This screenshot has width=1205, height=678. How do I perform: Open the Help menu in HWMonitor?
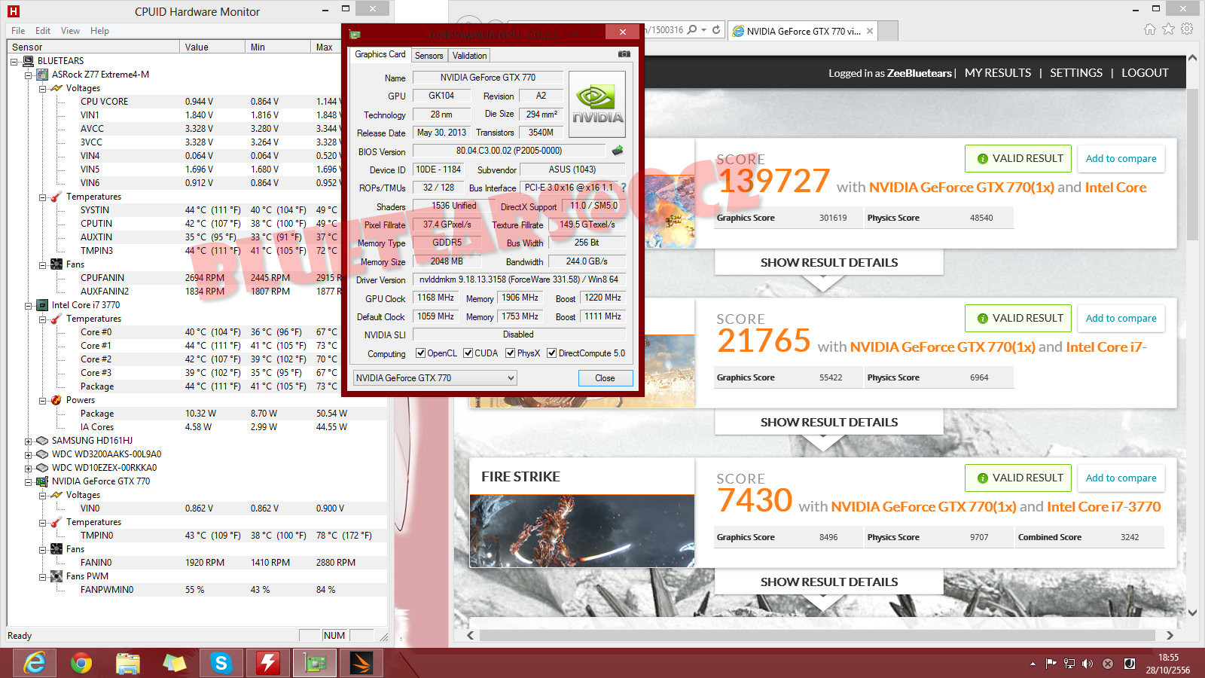click(x=99, y=31)
